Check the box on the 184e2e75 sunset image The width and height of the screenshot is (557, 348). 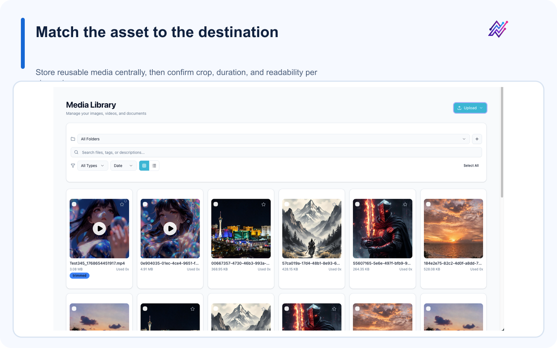pyautogui.click(x=428, y=204)
